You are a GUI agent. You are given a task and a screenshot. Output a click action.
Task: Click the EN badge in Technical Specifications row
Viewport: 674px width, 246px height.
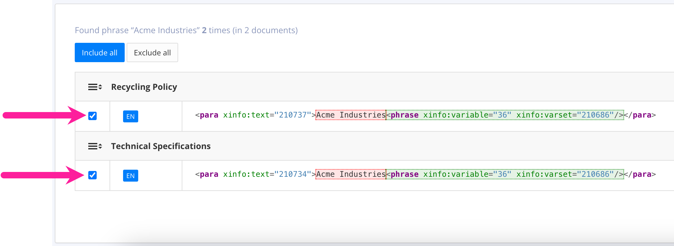(x=130, y=175)
